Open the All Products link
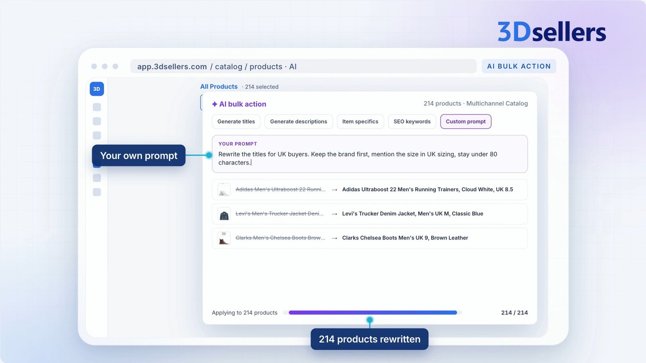 [219, 87]
